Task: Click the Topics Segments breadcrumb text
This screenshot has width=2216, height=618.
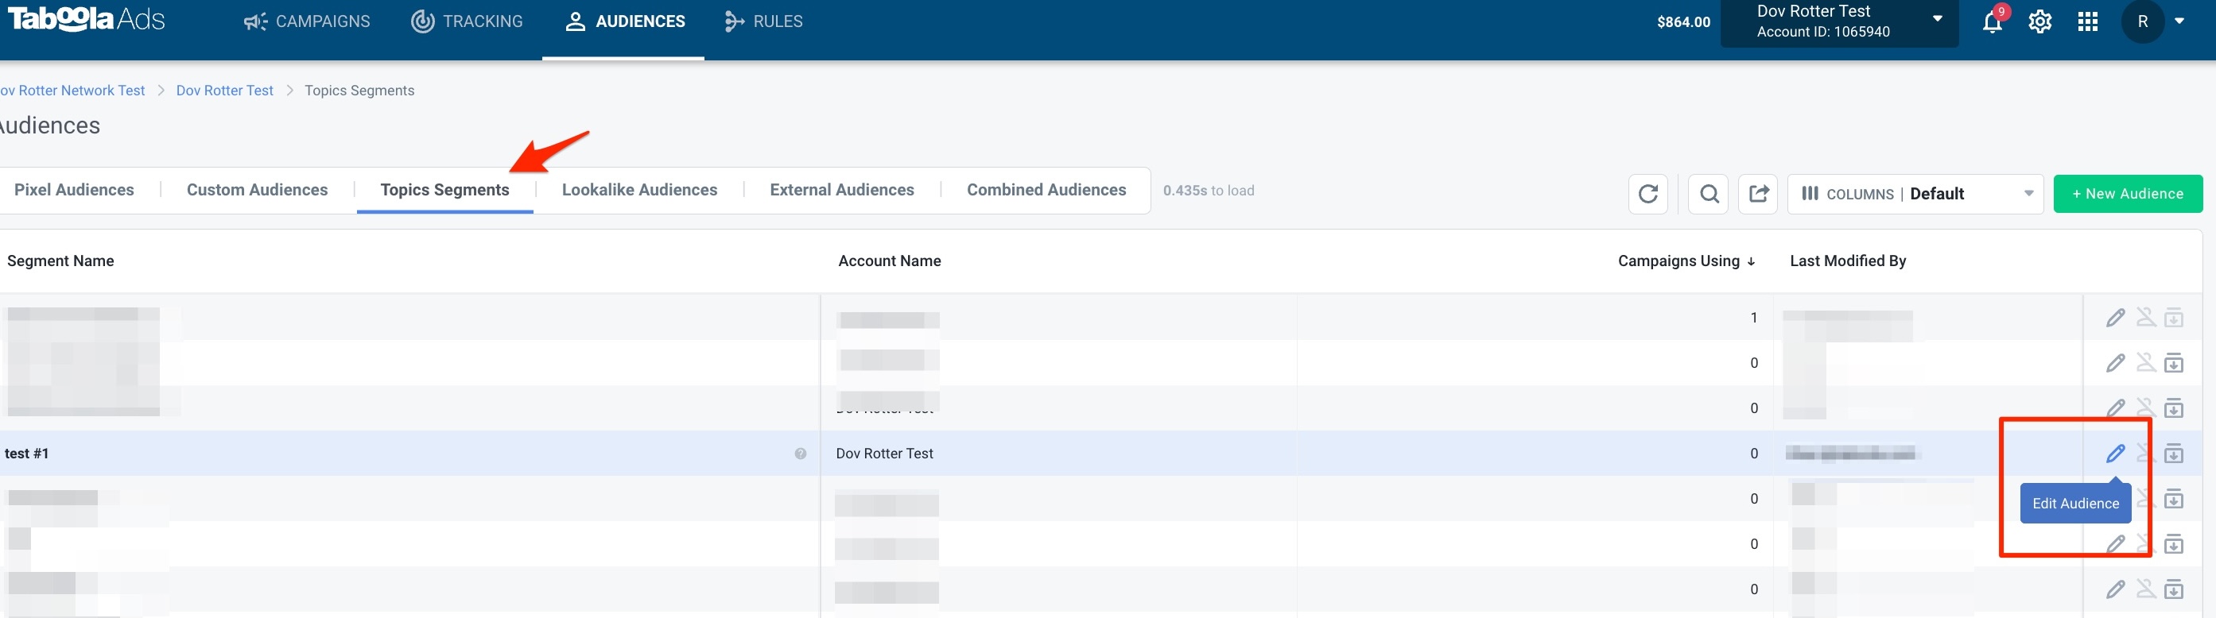Action: click(359, 91)
